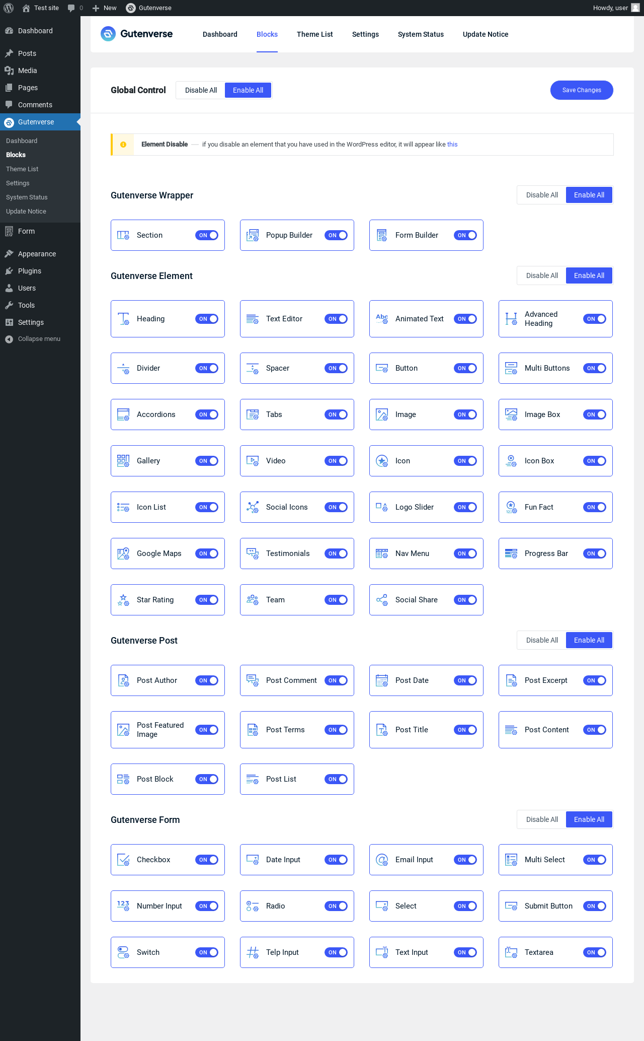Toggle the Testimonials block switch
The image size is (644, 1041).
336,553
